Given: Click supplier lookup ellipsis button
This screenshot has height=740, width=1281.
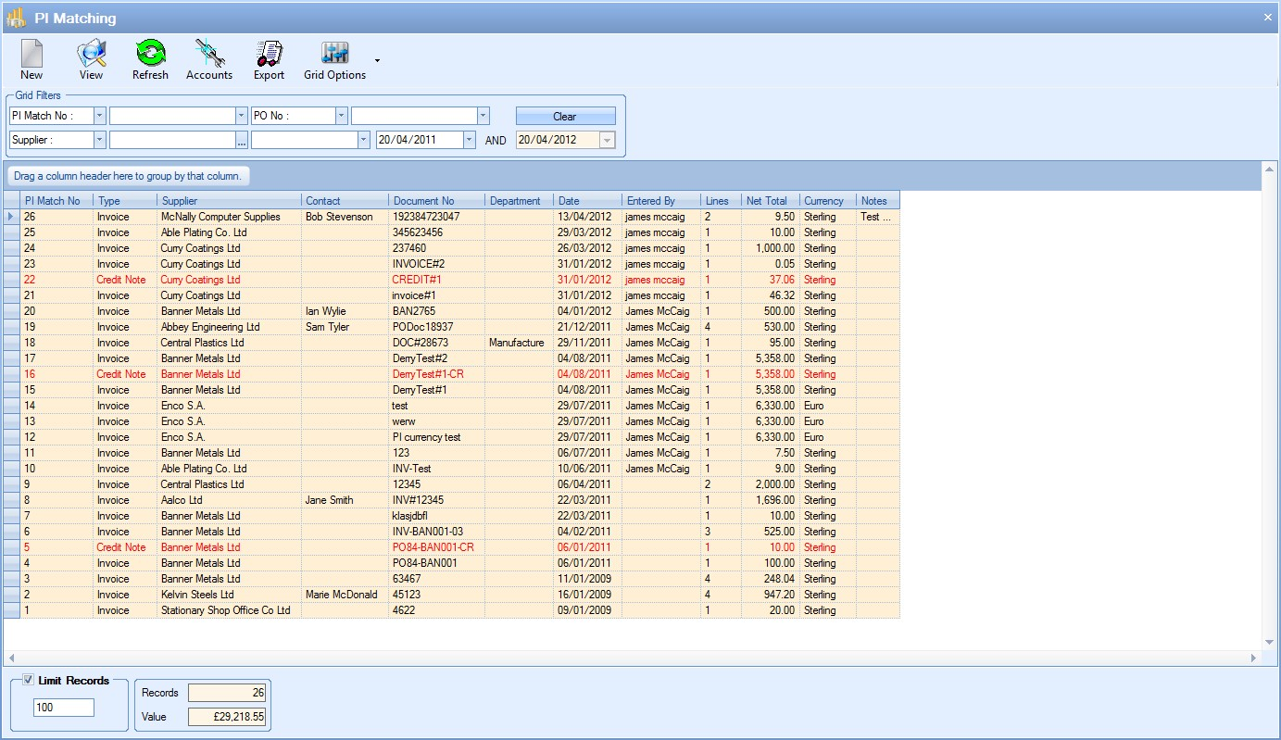Looking at the screenshot, I should (x=242, y=140).
